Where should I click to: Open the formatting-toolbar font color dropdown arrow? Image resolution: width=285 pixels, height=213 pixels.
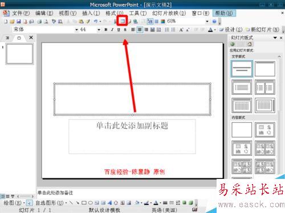(x=215, y=30)
